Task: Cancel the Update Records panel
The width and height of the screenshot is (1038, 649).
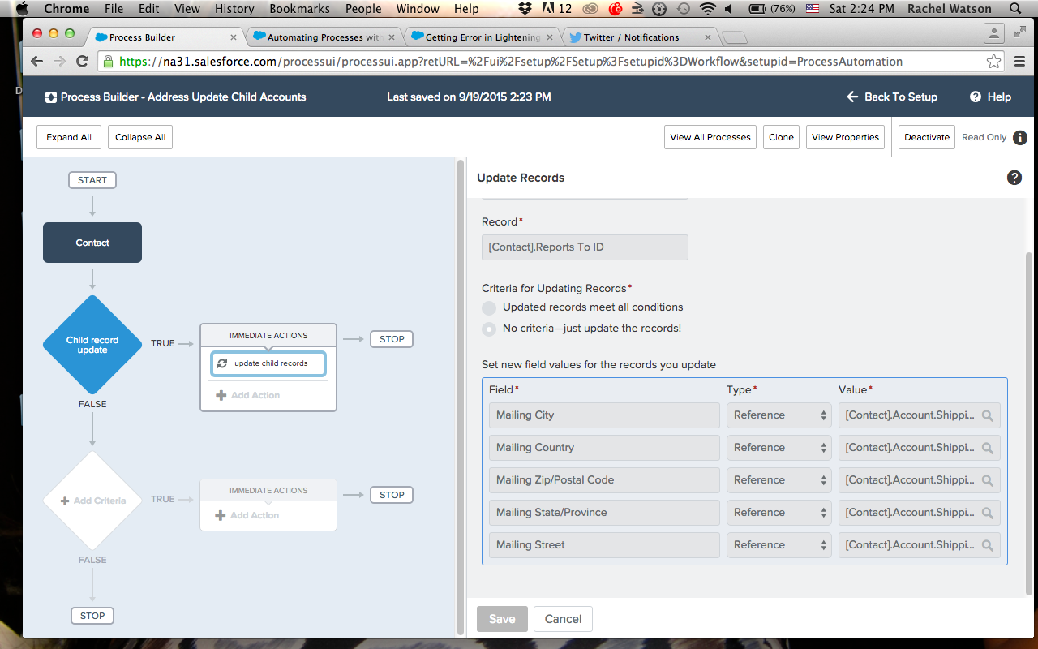Action: [x=563, y=619]
